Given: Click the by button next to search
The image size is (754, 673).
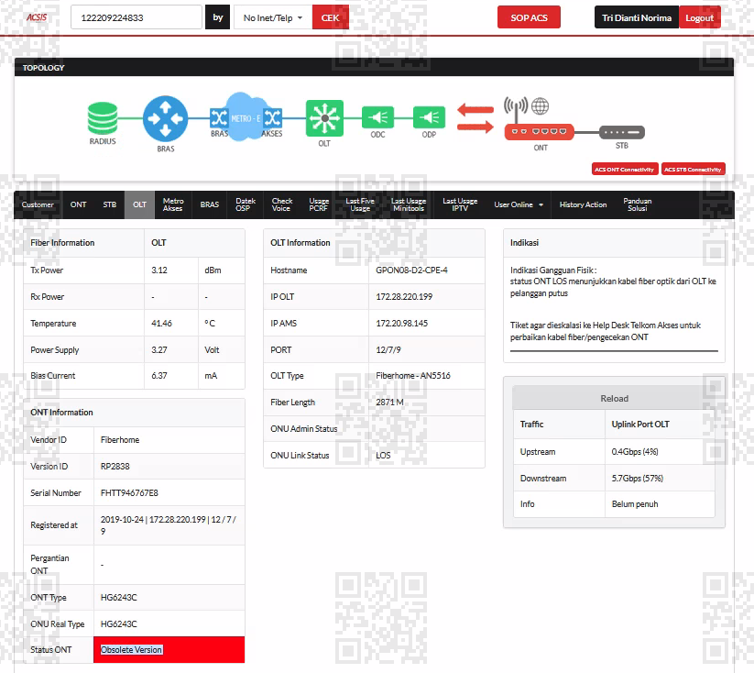Looking at the screenshot, I should pos(218,17).
